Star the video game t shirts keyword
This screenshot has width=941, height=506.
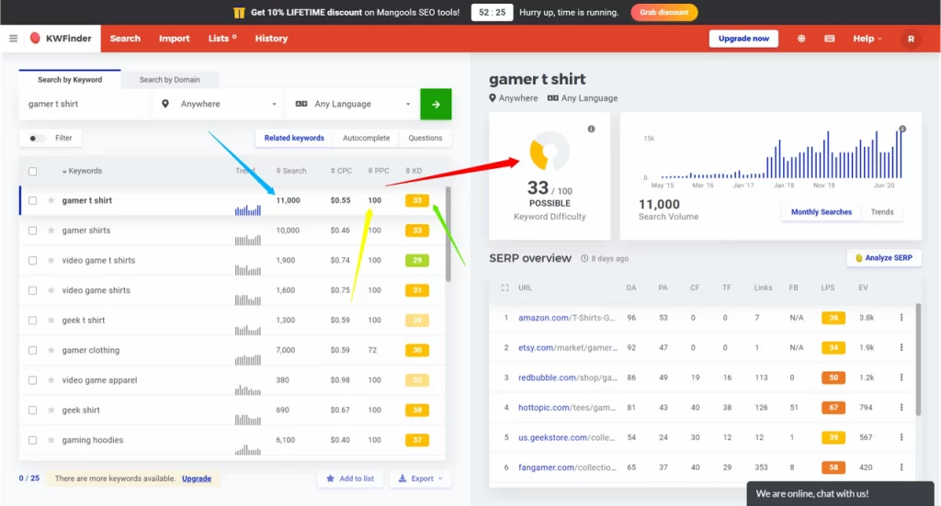[51, 260]
